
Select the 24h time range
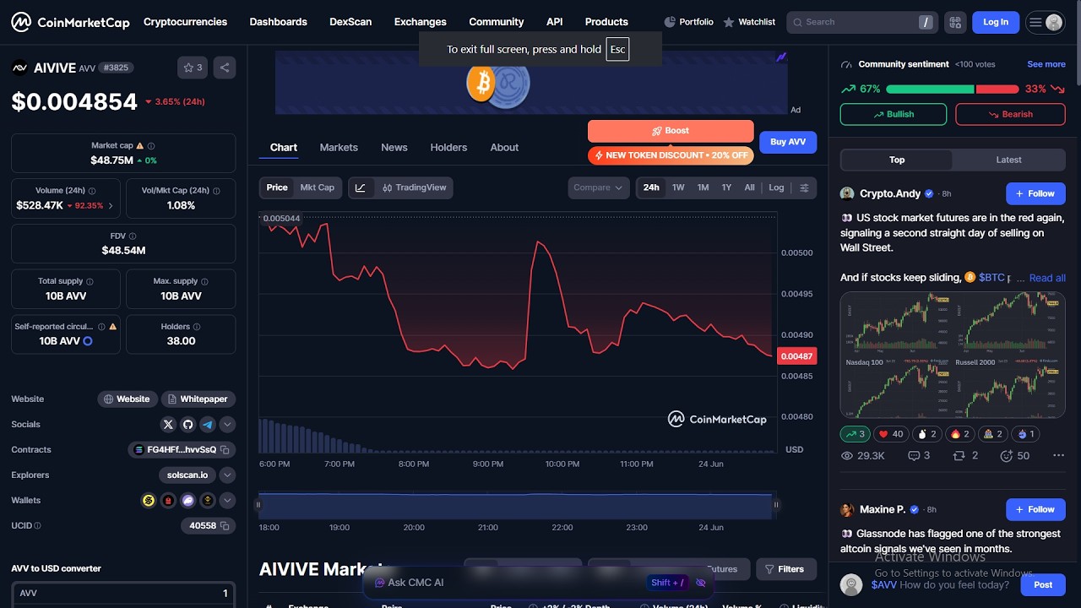651,187
